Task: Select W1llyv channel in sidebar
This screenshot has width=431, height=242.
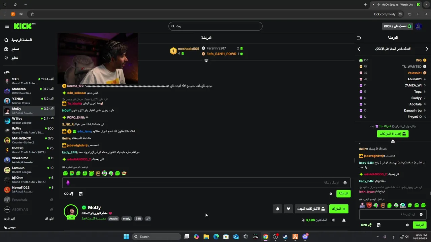Action: click(x=29, y=120)
